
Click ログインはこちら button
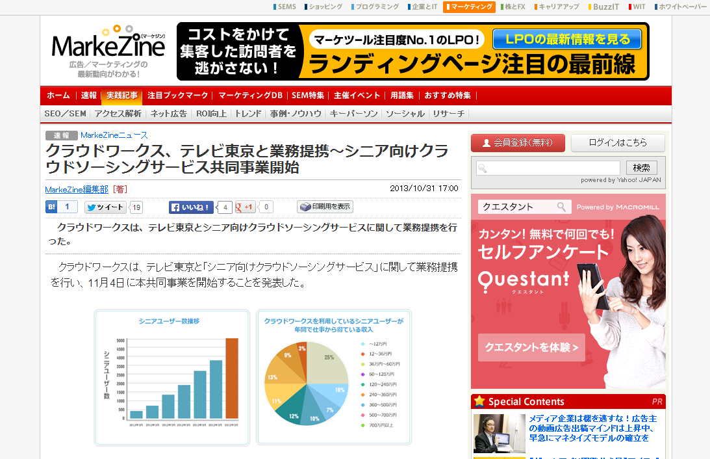(618, 143)
